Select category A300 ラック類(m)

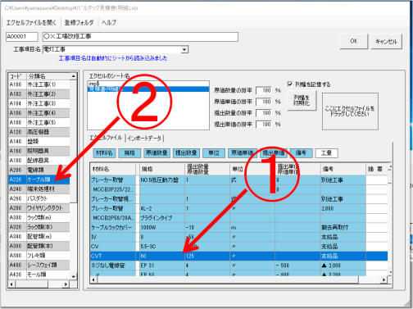coord(39,217)
